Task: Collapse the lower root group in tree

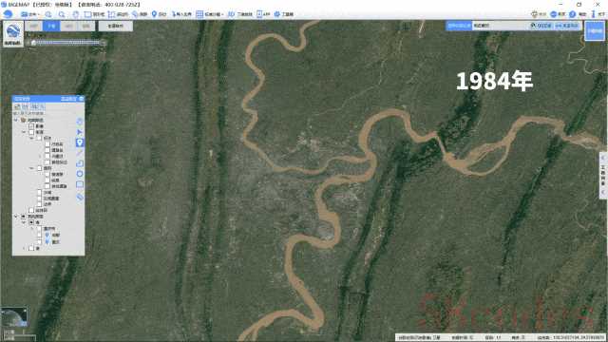Action: (16, 217)
